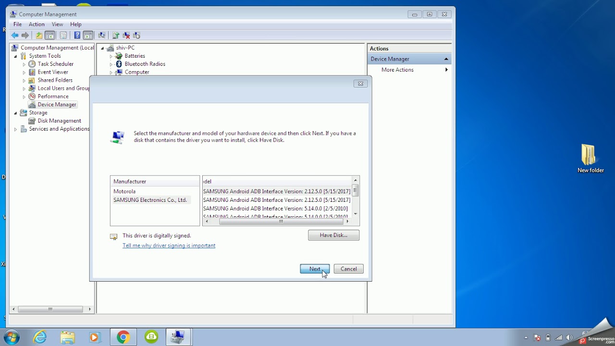Close the driver selection dialog

click(x=360, y=84)
